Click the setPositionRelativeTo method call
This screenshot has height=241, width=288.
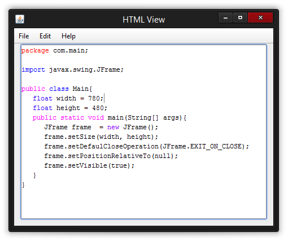[x=109, y=156]
